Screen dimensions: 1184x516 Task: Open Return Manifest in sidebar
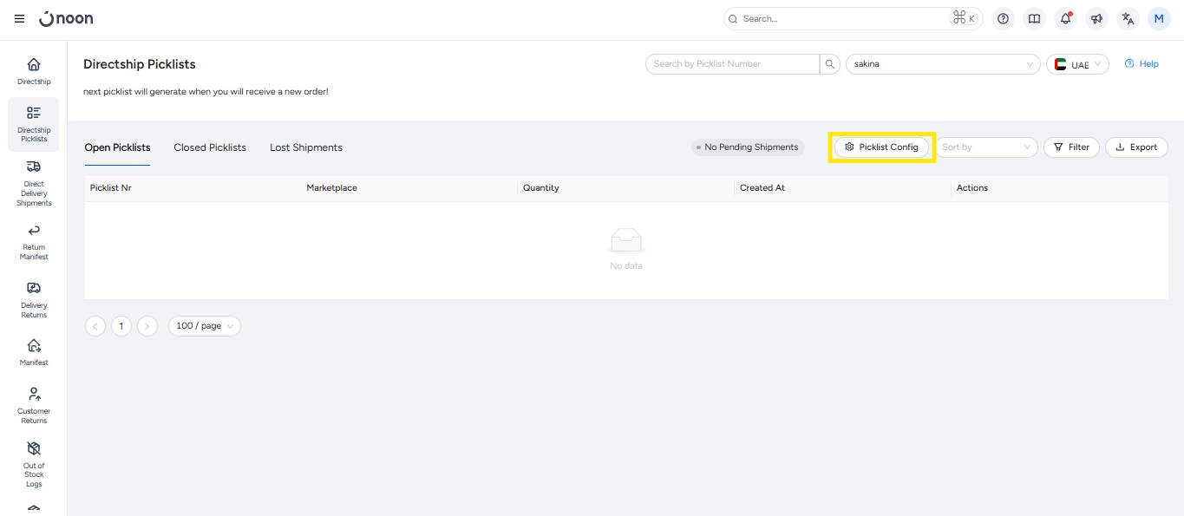point(34,241)
